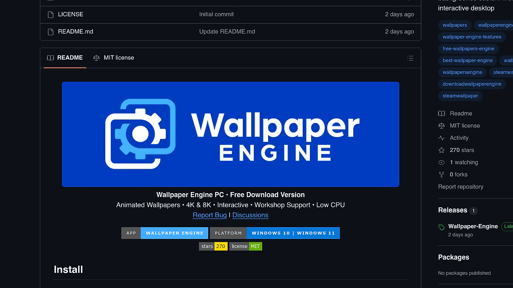Open the Activity link
Viewport: 513px width, 288px height.
(459, 138)
